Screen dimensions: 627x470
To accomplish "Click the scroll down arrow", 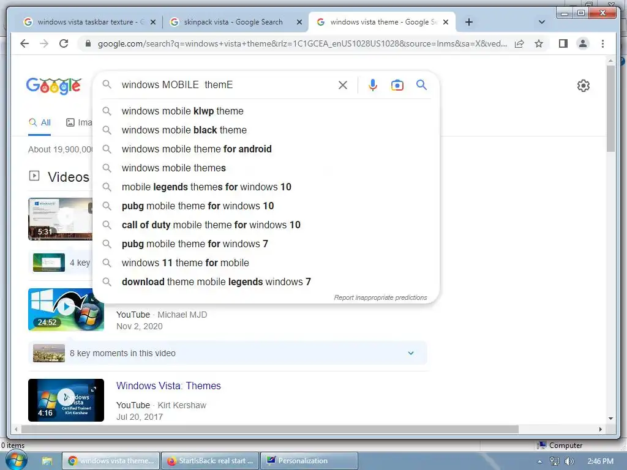I will pos(610,419).
